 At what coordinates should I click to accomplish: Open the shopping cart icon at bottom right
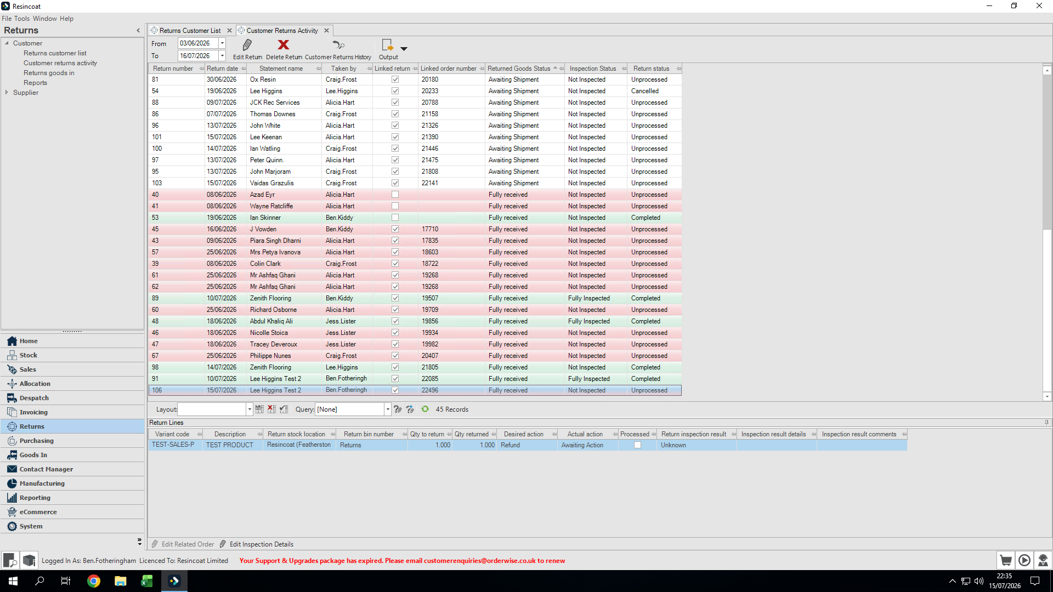pos(1006,560)
